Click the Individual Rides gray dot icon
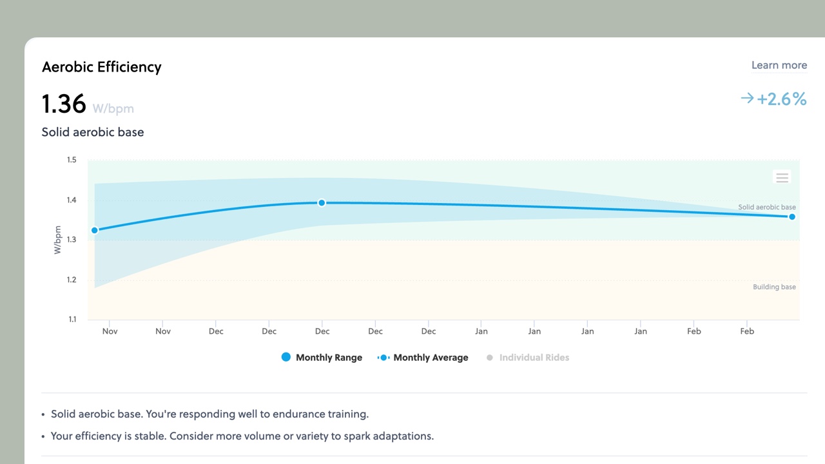This screenshot has height=464, width=825. (490, 357)
